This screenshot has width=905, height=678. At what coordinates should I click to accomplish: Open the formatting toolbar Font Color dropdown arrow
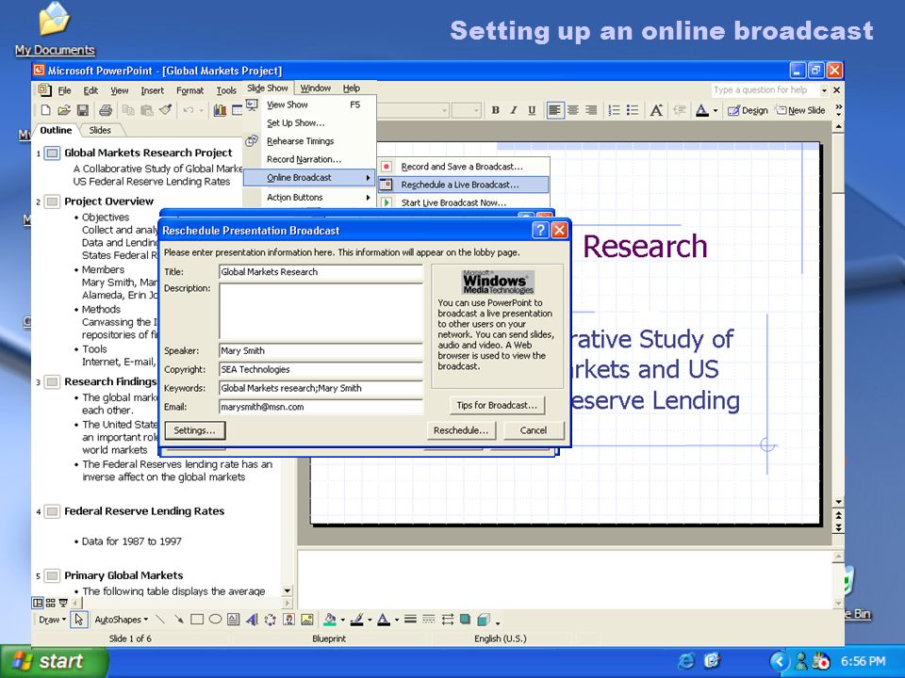pos(716,110)
